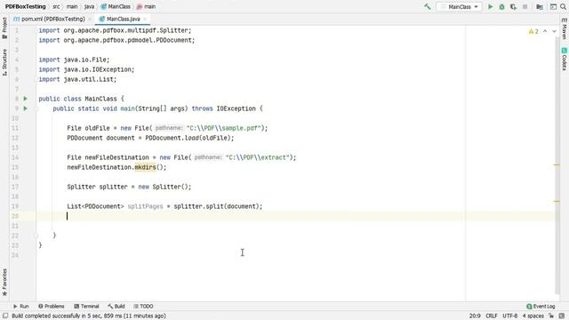Viewport: 569px width, 320px height.
Task: Click the run gutter arrow beside main method
Action: click(x=26, y=108)
